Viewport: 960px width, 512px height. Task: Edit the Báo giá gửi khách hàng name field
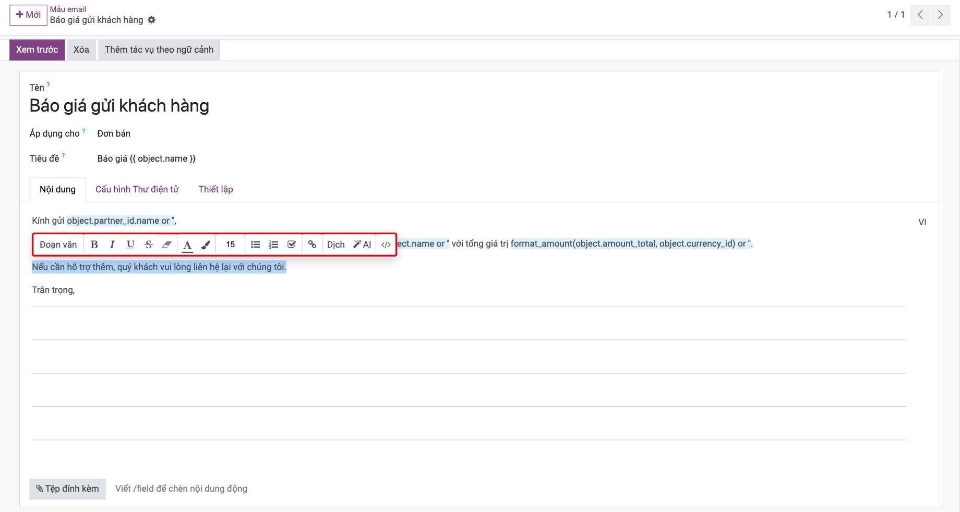tap(119, 106)
